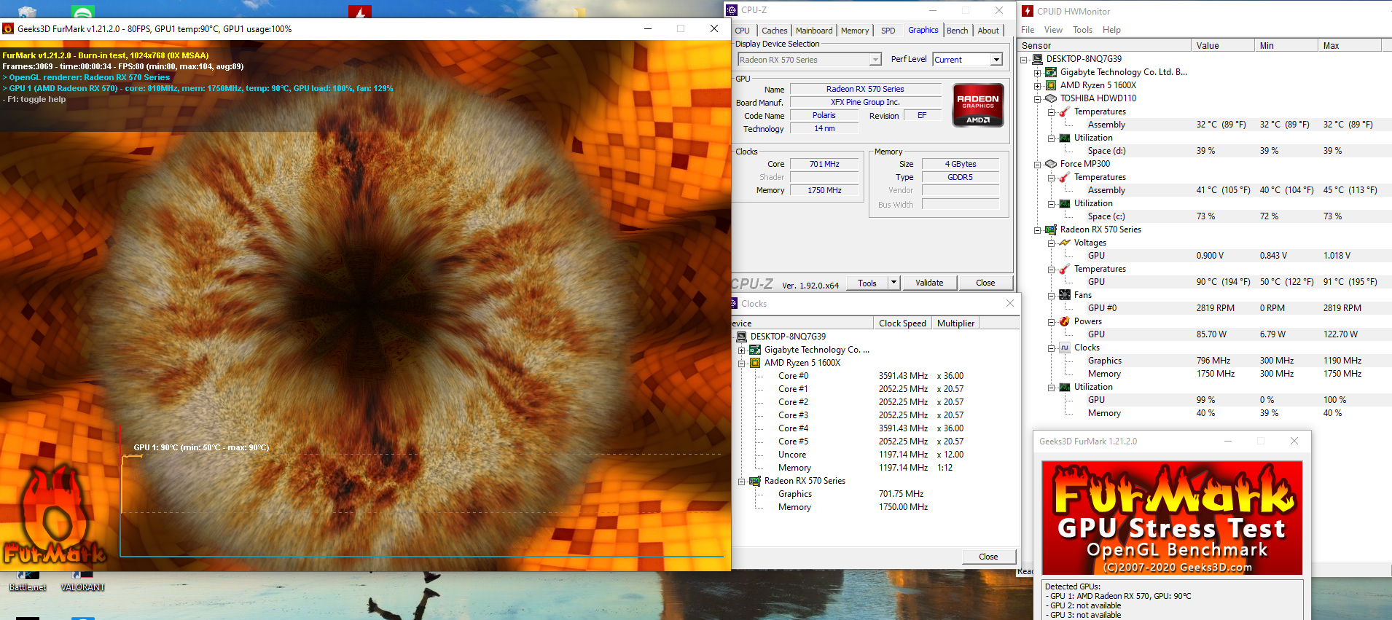Collapse the Radeon RX 570 Series node in Clocks window
This screenshot has height=620, width=1392.
[742, 481]
